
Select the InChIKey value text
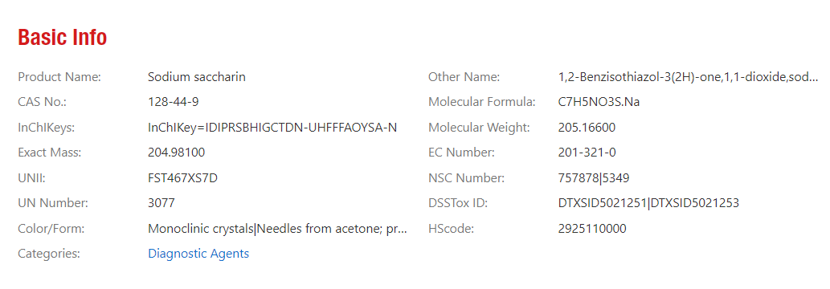tap(272, 128)
